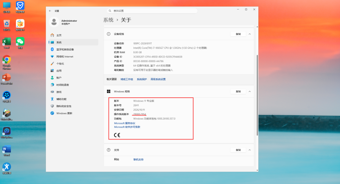The image size is (340, 184).
Task: Launch Excel from the desktop
Action: tap(7, 43)
